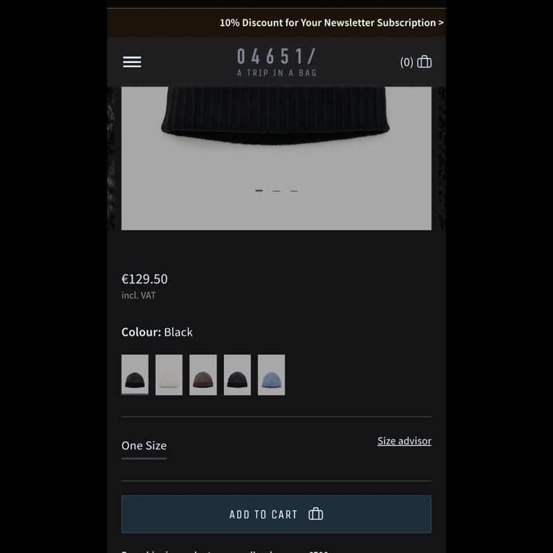Open the 10% newsletter discount banner
This screenshot has width=553, height=553.
pyautogui.click(x=332, y=23)
